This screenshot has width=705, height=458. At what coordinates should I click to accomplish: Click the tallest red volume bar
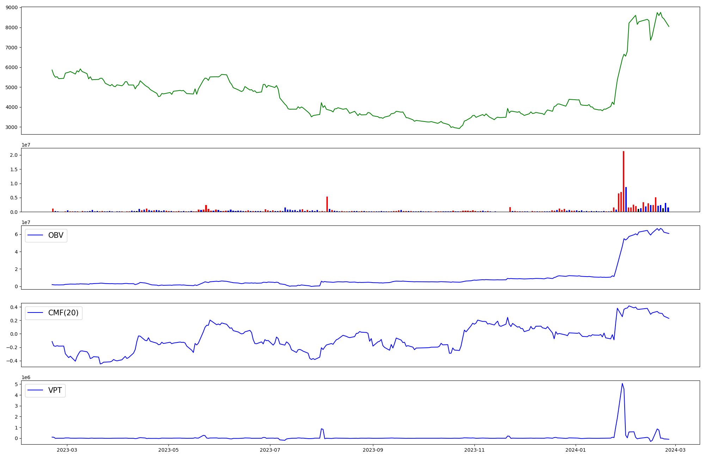[623, 181]
